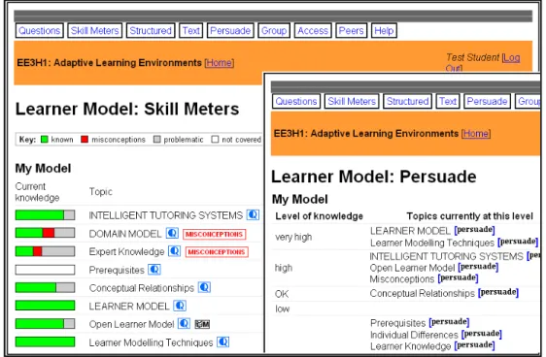Image resolution: width=546 pixels, height=357 pixels.
Task: Click the red misconceptions key swatch
Action: pos(85,140)
